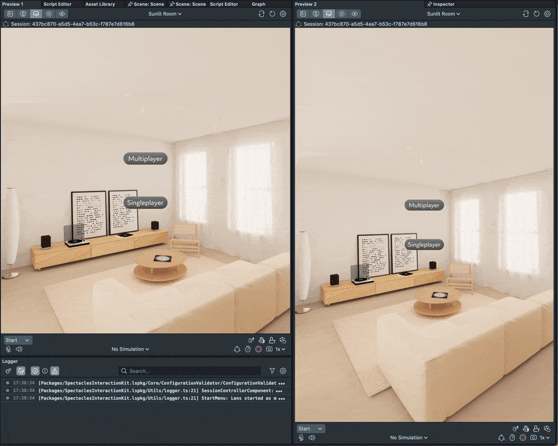Open the Logger filter funnel icon

pos(272,371)
